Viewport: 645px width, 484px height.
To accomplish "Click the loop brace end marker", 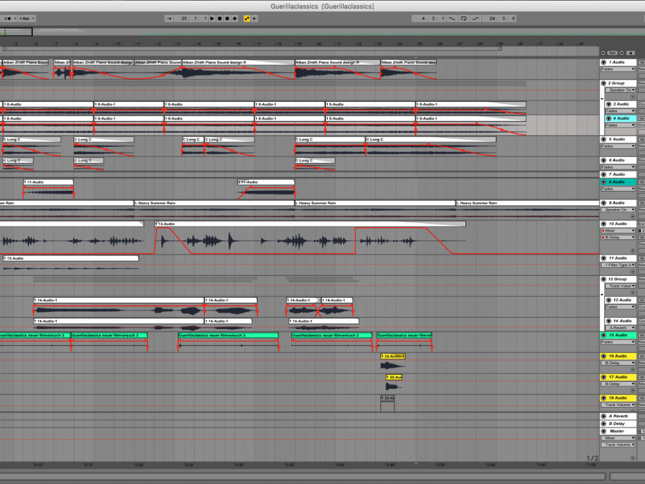I will click(499, 48).
